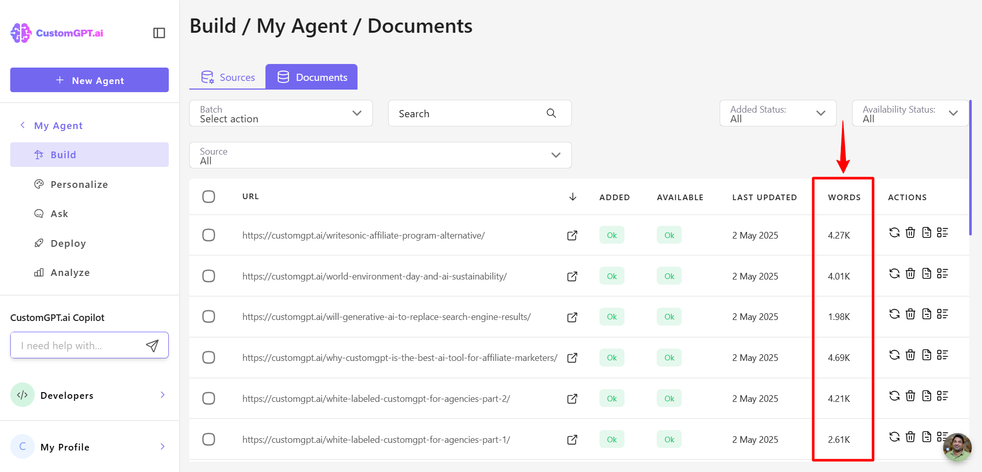982x472 pixels.
Task: Click the CustomGPT.ai logo
Action: [x=57, y=33]
